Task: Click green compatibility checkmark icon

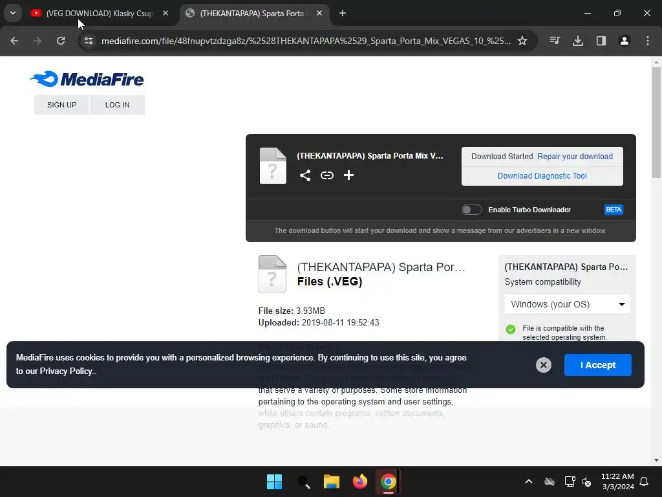Action: [x=511, y=329]
